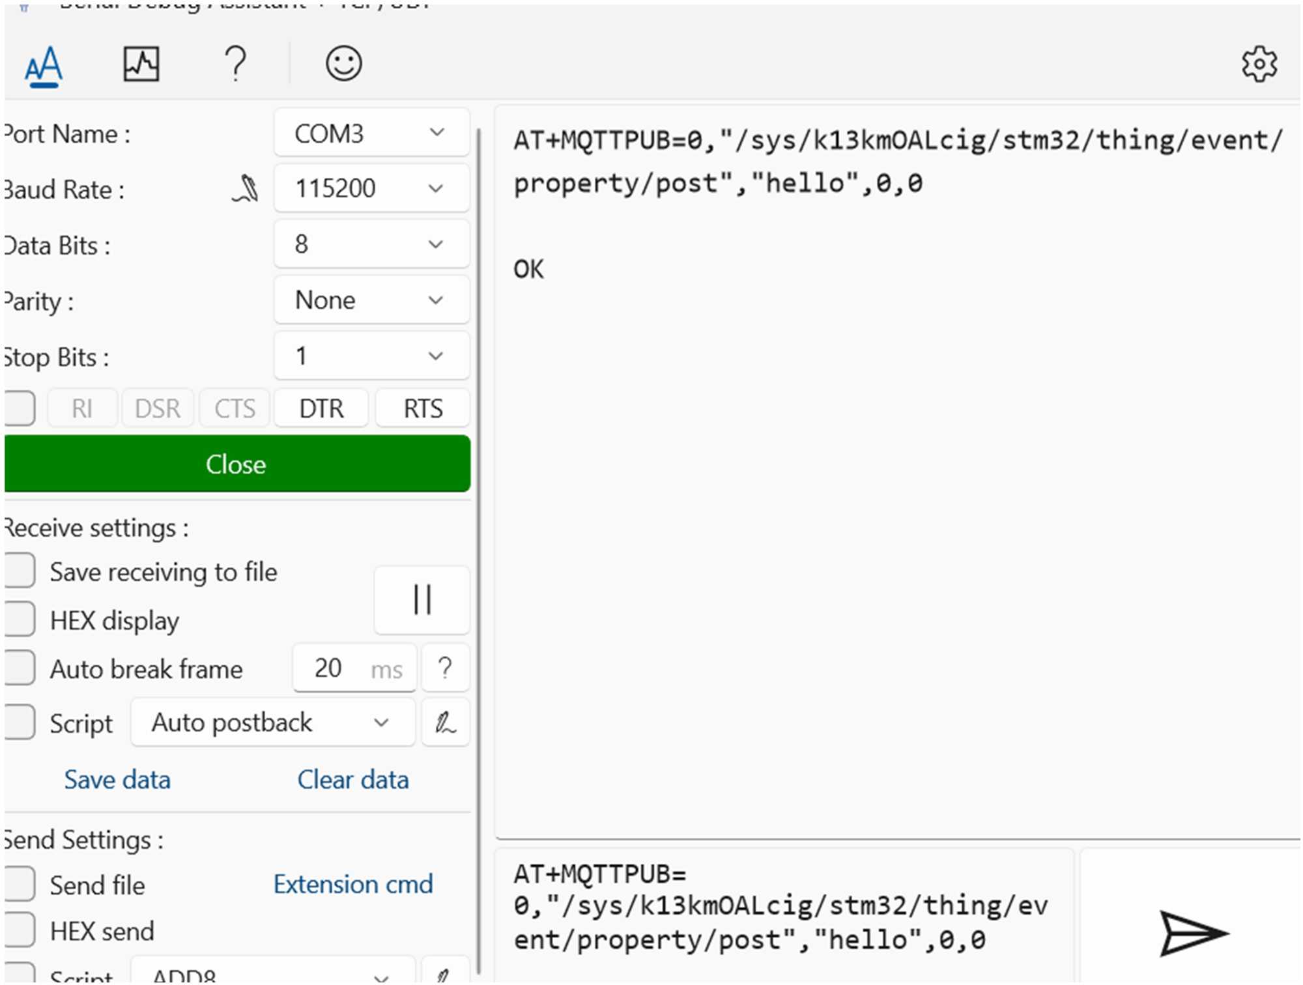Enable Save receiving to file checkbox
Viewport: 1303px width, 985px height.
tap(20, 571)
